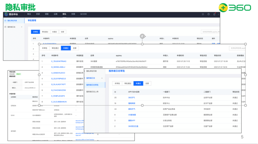Expand 服务端日志 chevron in back window sidebar
Viewport: 258px width, 144px height.
[22, 27]
